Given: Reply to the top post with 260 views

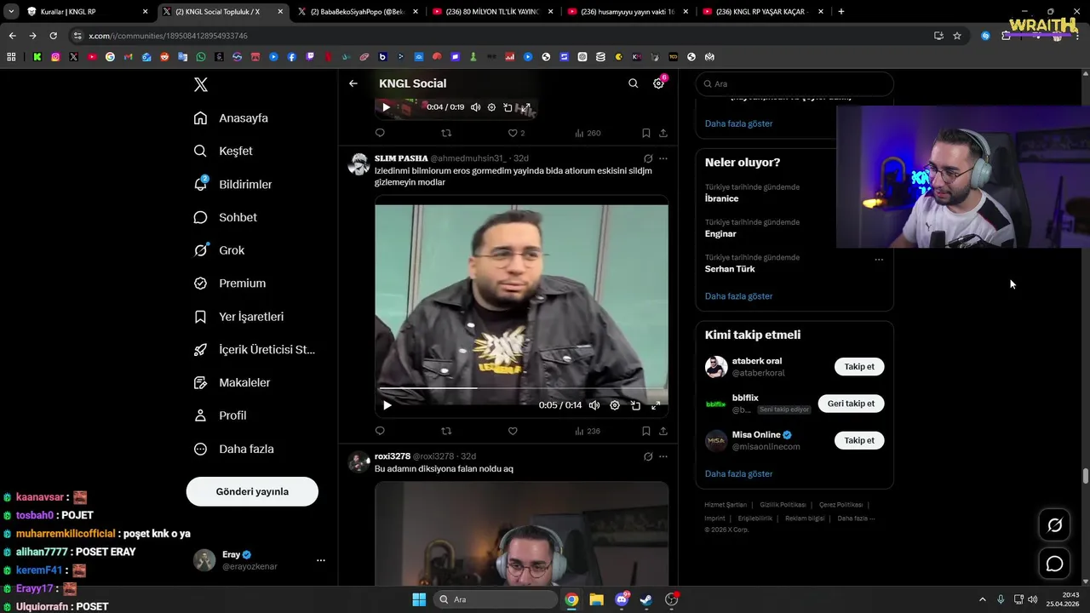Looking at the screenshot, I should (x=380, y=133).
